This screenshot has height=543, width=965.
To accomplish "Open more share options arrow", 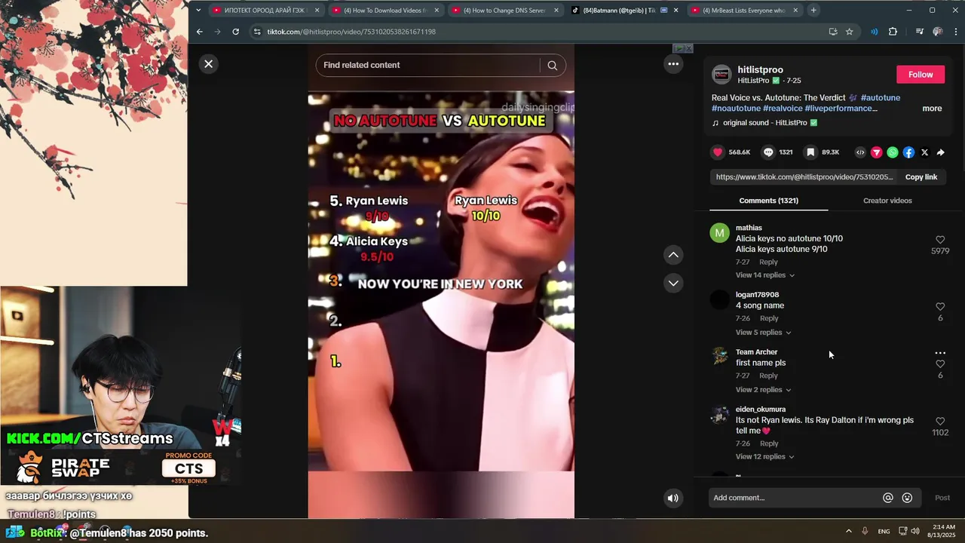I will [941, 152].
